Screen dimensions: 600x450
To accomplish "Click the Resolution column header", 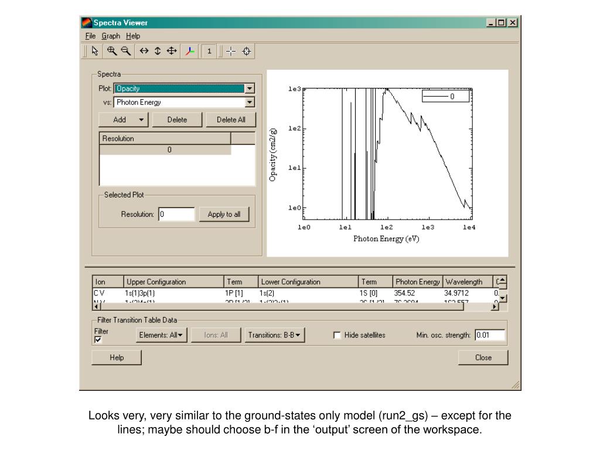I will (x=165, y=138).
